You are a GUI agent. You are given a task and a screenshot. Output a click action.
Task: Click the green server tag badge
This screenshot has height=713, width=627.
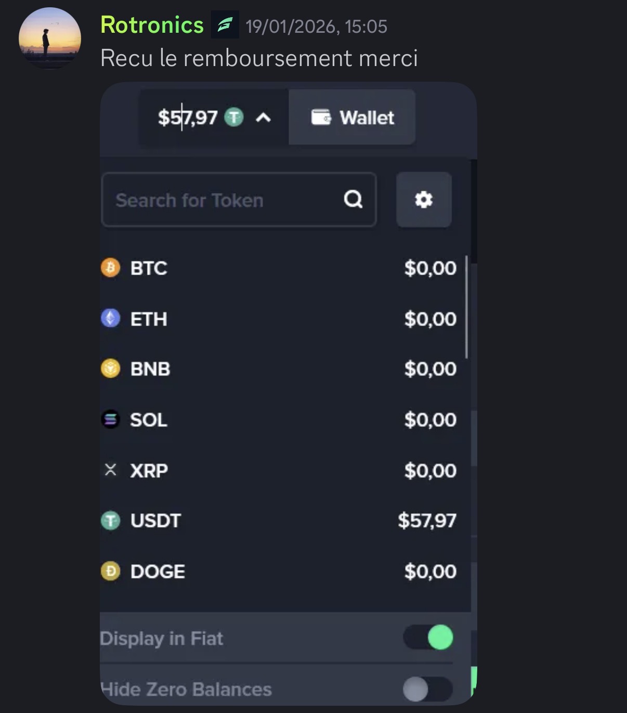pyautogui.click(x=225, y=24)
